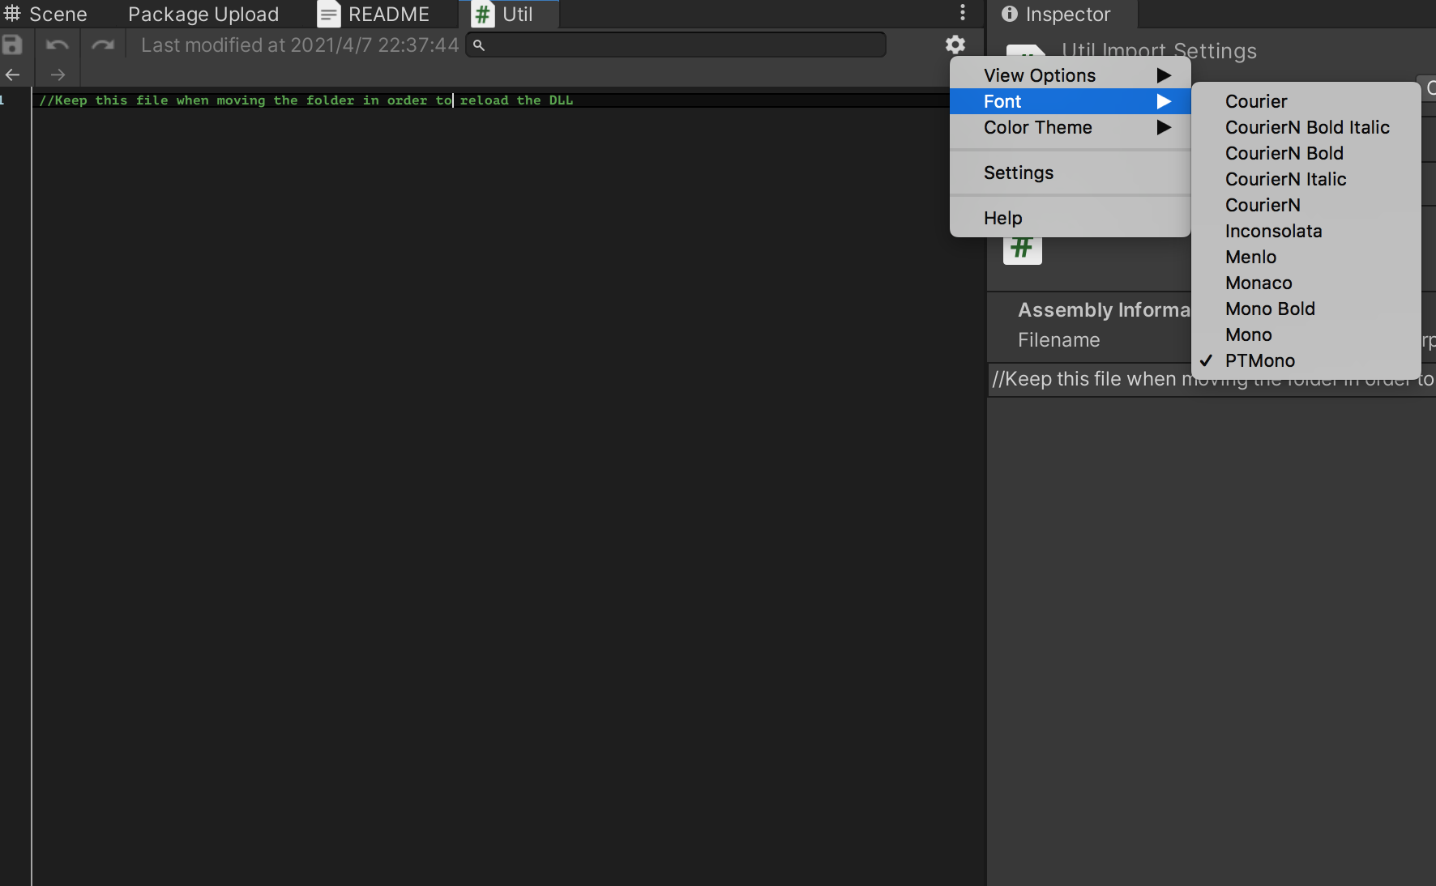
Task: Select the Menlo font
Action: [1250, 257]
